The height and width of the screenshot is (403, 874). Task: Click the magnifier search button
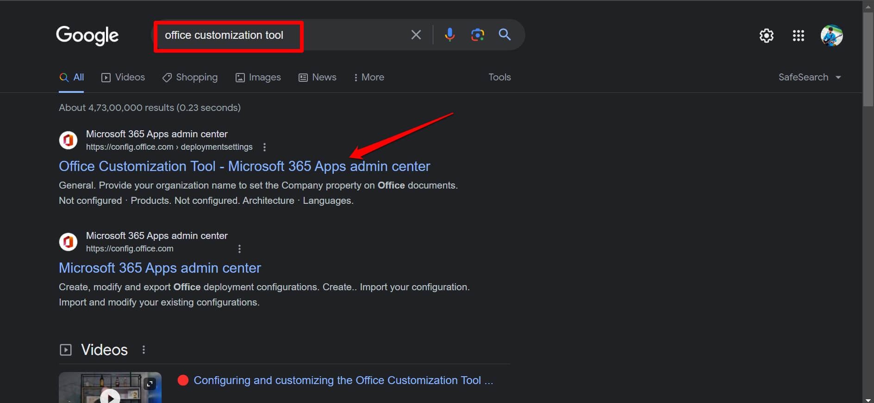[505, 35]
